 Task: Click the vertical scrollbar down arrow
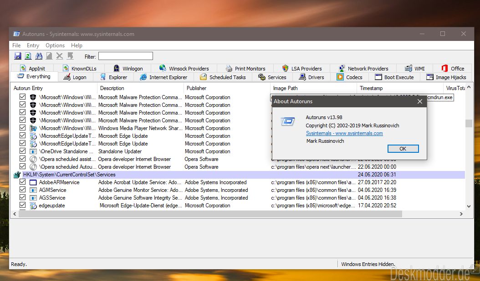(x=469, y=206)
